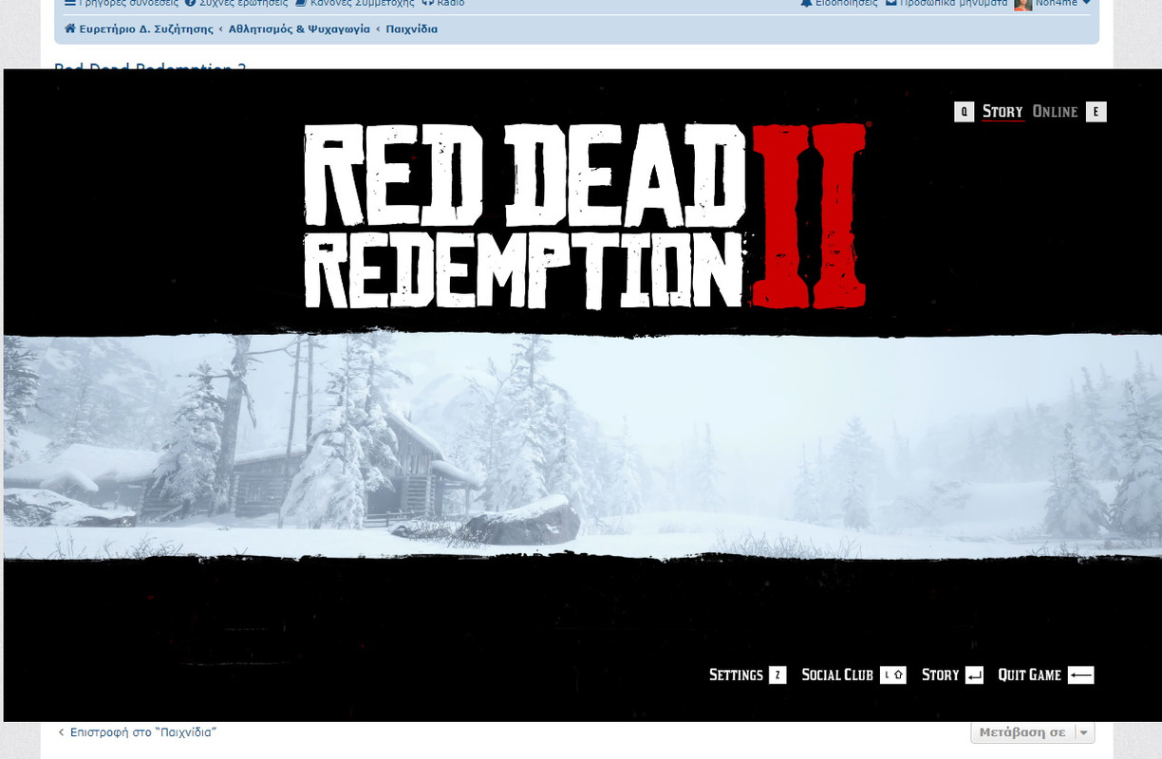
Task: Click Επιστροφή στο "Παιχνίδια" link
Action: (x=138, y=732)
